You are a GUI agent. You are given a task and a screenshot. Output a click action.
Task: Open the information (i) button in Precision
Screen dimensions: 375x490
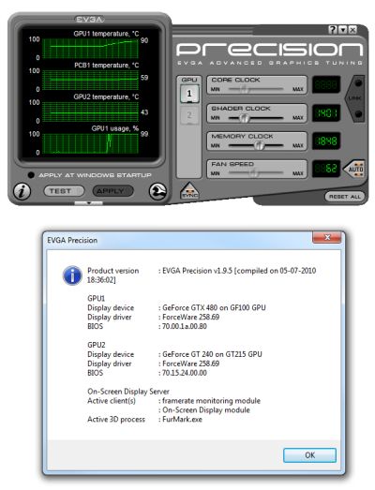[x=22, y=191]
